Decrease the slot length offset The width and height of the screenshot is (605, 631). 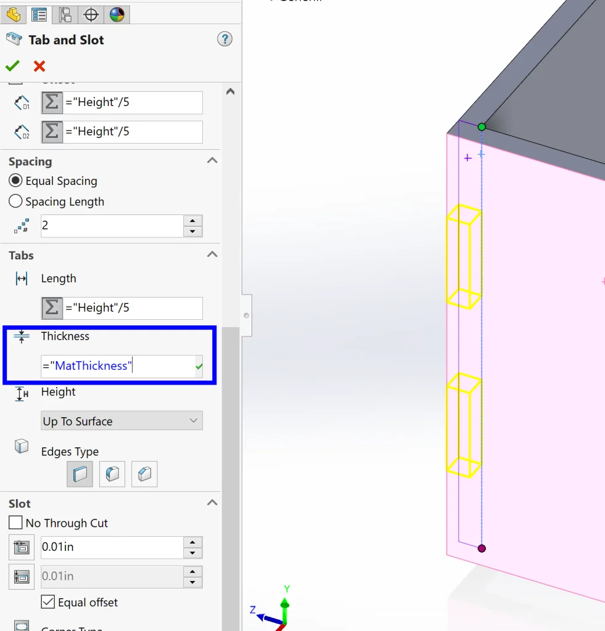tap(192, 553)
